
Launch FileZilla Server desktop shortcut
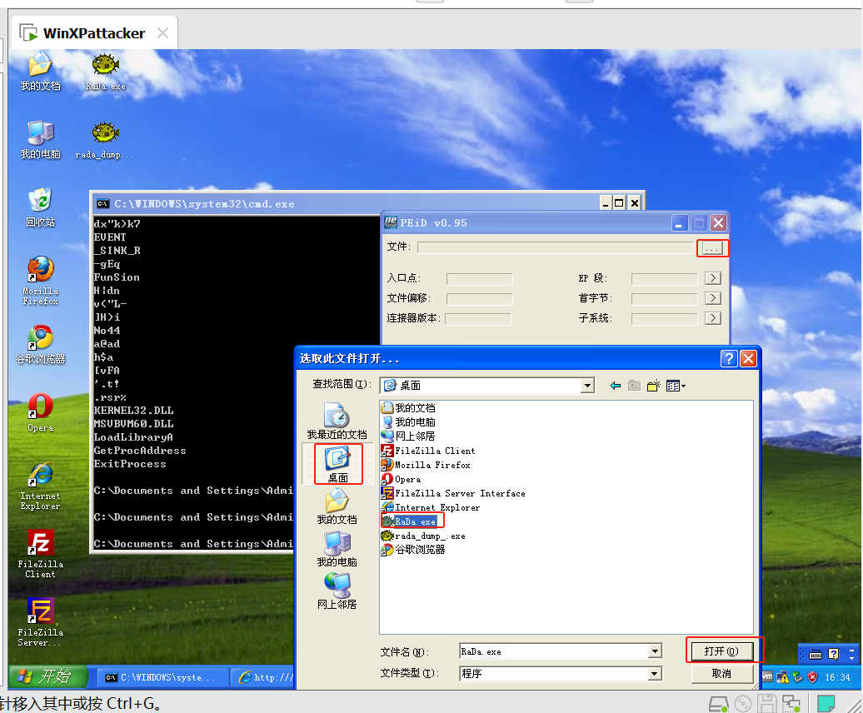pyautogui.click(x=40, y=622)
